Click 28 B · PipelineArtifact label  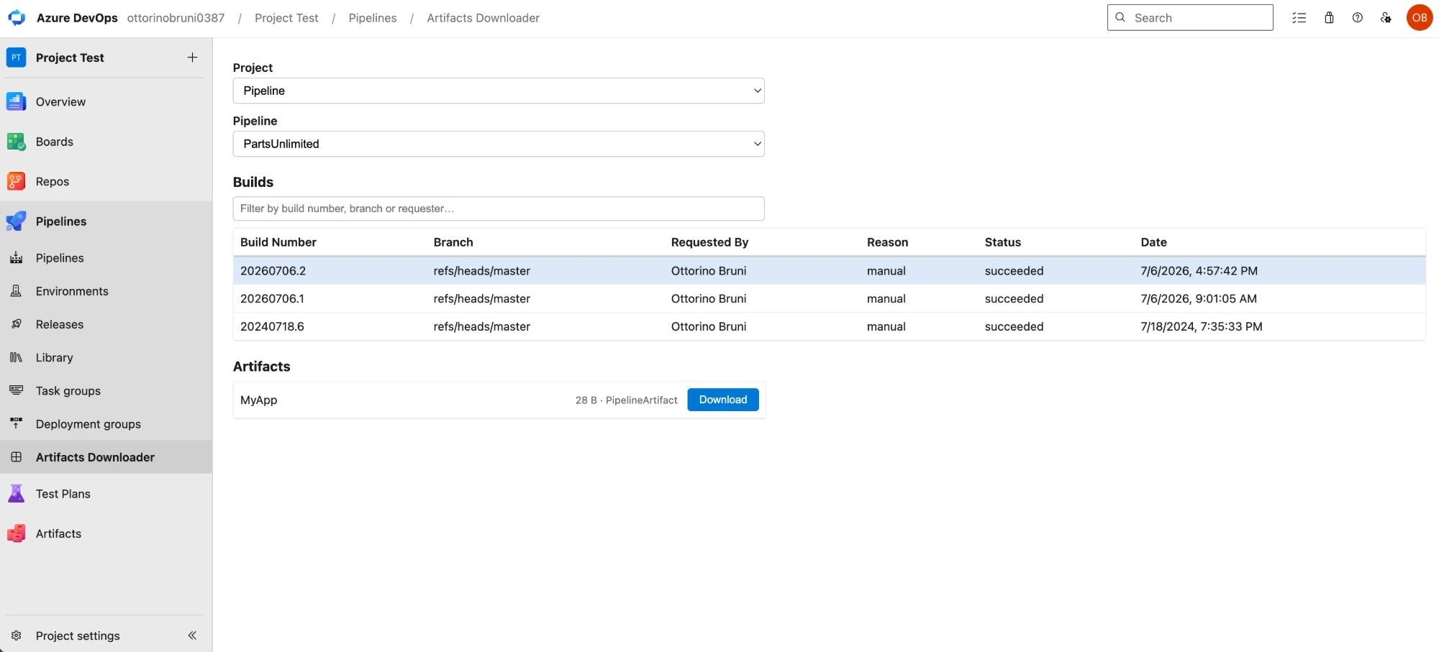pyautogui.click(x=626, y=400)
